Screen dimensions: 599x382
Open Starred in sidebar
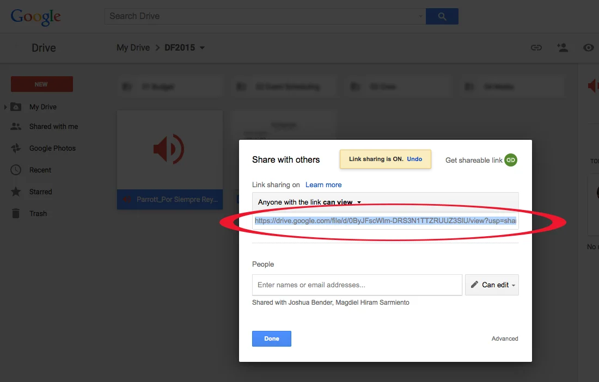(x=40, y=192)
